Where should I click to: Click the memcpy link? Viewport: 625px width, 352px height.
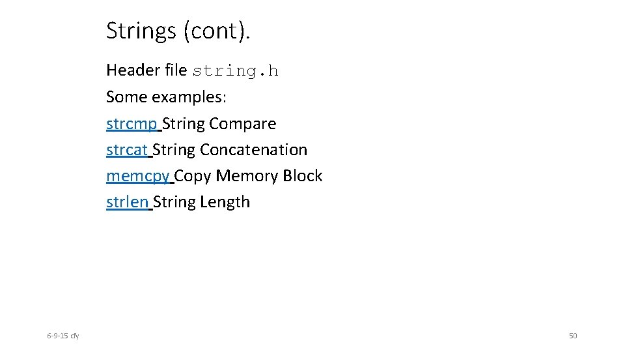[x=137, y=176]
